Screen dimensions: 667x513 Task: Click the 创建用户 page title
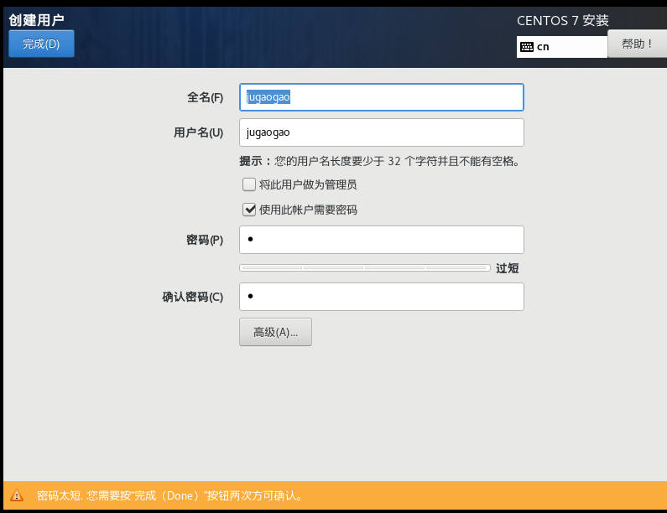pyautogui.click(x=37, y=20)
